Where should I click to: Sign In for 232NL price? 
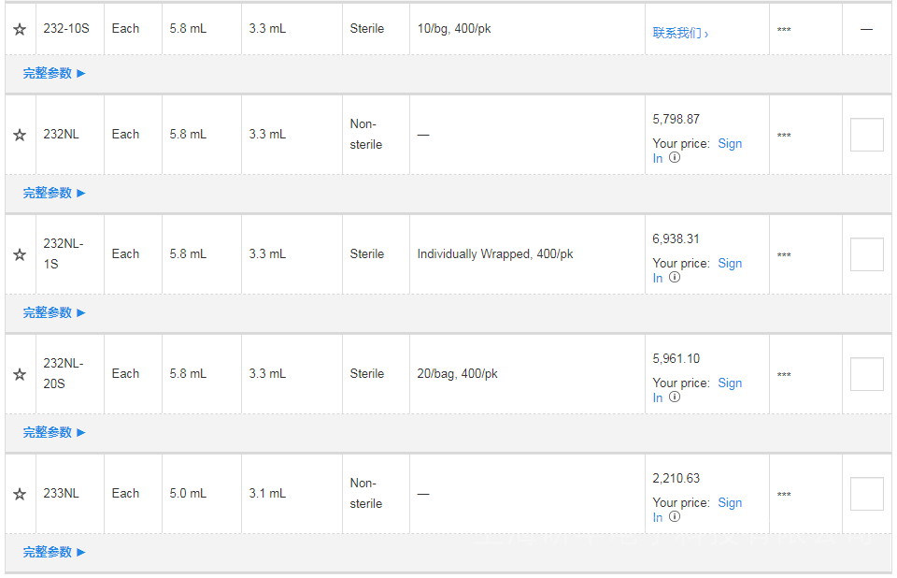(x=729, y=144)
